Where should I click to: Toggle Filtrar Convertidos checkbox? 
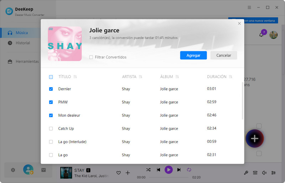pos(91,57)
